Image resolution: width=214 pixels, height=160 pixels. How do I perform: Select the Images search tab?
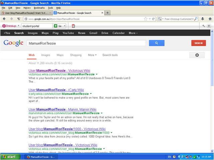click(x=45, y=55)
